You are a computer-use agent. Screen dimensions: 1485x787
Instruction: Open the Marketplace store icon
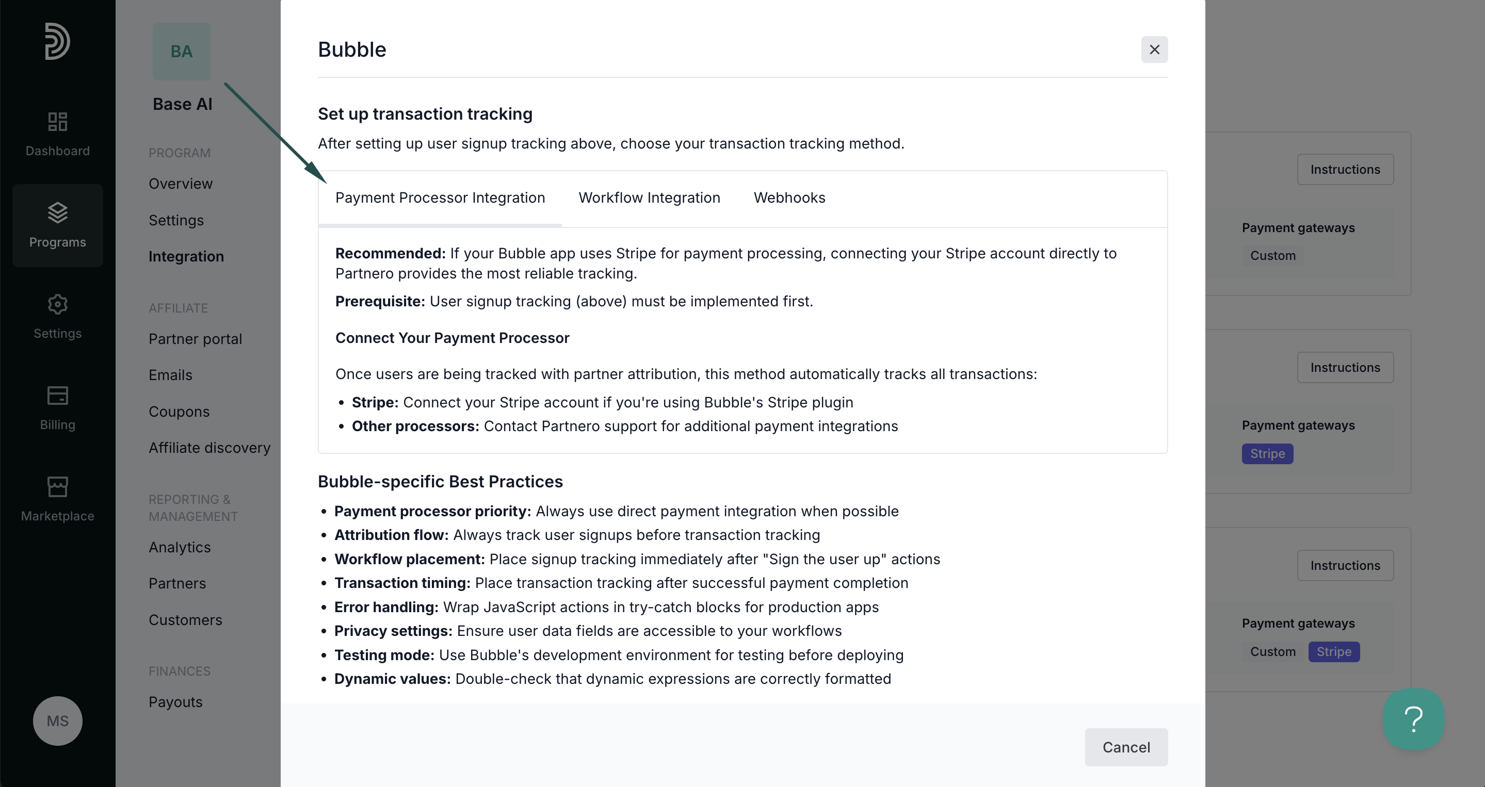(58, 486)
